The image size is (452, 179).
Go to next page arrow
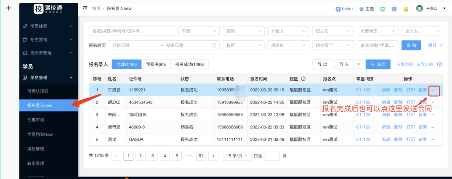213,156
